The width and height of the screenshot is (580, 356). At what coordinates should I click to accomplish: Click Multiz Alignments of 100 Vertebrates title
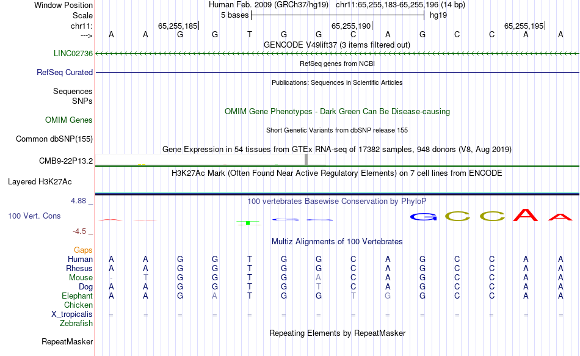337,242
